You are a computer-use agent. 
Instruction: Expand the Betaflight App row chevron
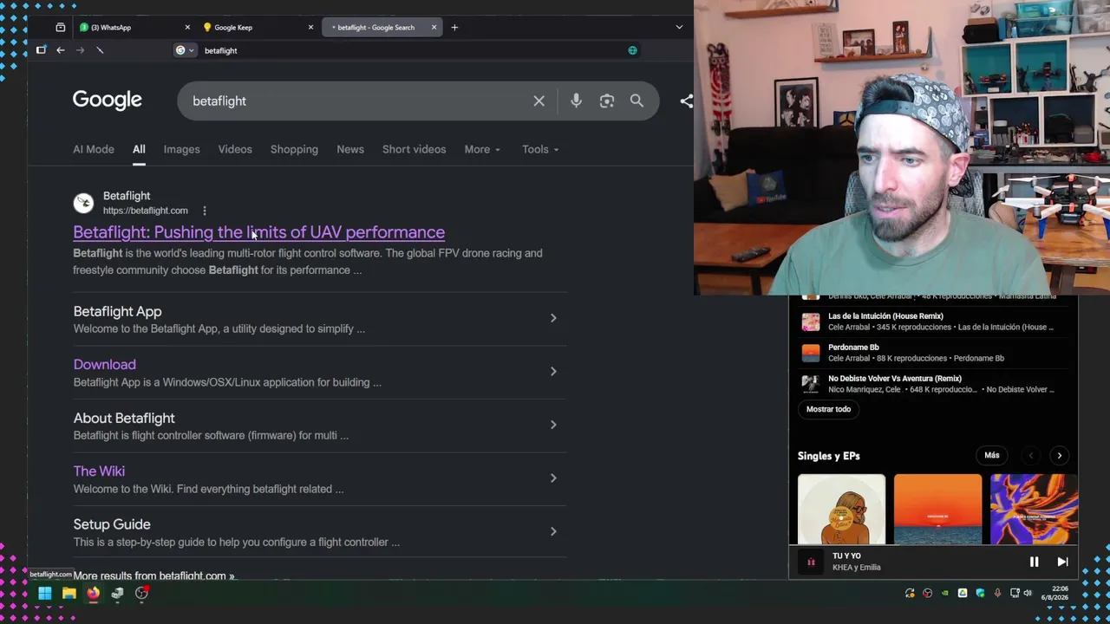(553, 318)
